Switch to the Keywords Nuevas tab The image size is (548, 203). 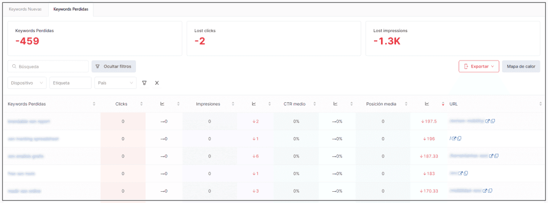25,10
